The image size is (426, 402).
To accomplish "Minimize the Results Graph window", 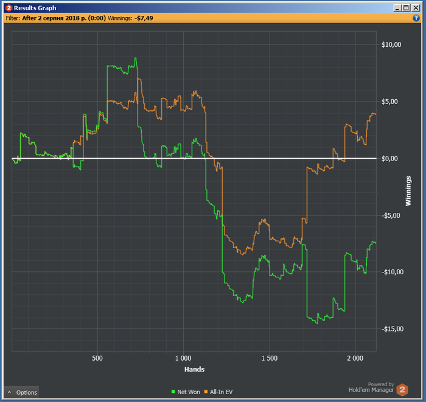I will [397, 8].
